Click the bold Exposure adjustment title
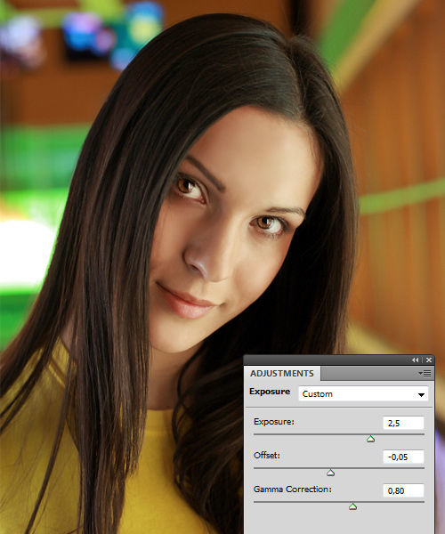Screen dimensions: 445x534 [270, 392]
